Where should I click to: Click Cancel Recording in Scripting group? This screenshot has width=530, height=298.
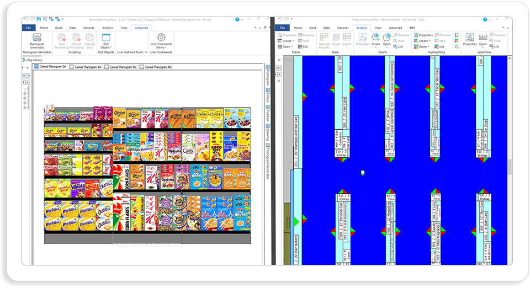pyautogui.click(x=76, y=41)
